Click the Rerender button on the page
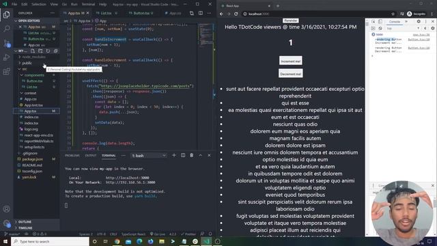Screen dimensions: 437x246 291,20
